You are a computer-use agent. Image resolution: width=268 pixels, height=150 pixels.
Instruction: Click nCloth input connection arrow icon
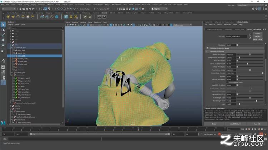coord(250,35)
